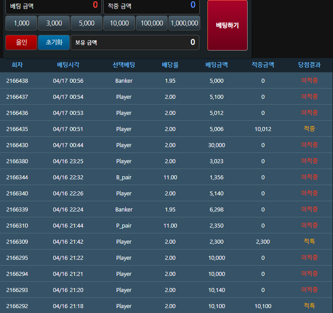Click the 적중 금액 display field
The image size is (333, 313).
coord(152,6)
